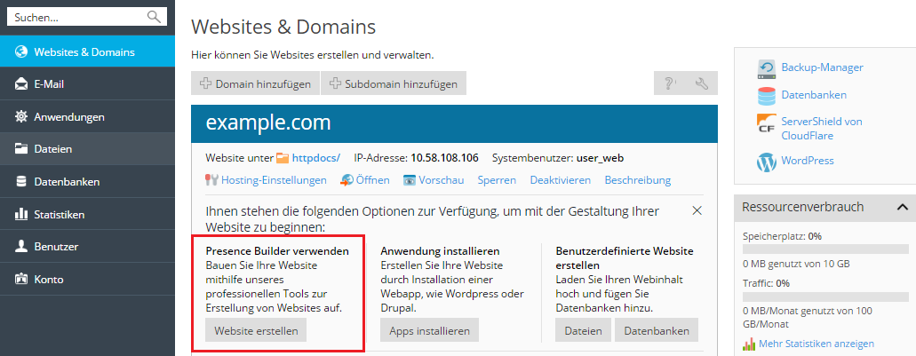Select Statistiken from the sidebar menu
916x356 pixels.
click(x=59, y=214)
